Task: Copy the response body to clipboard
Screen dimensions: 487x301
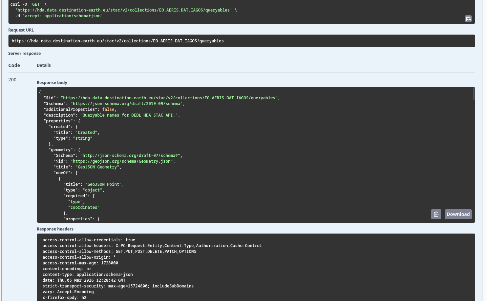Action: coord(436,214)
